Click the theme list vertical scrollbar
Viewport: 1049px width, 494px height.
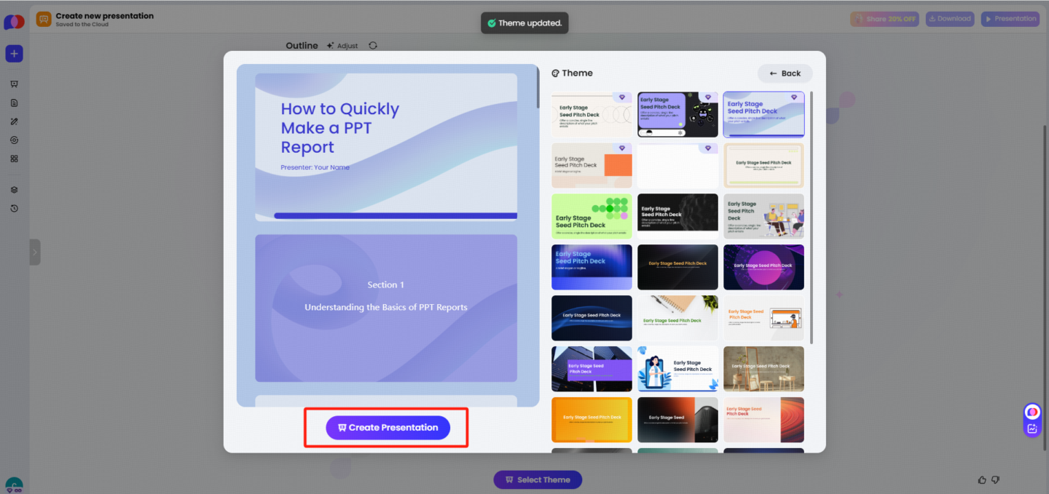coord(812,217)
